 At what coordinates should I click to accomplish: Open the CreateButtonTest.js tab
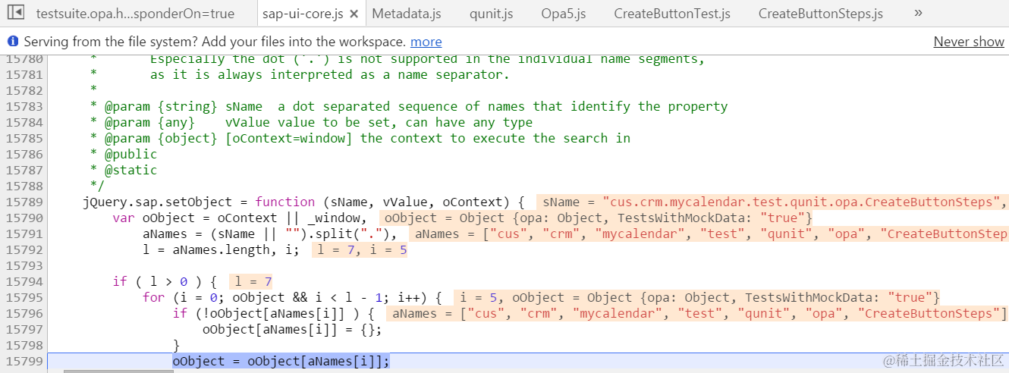pos(672,14)
